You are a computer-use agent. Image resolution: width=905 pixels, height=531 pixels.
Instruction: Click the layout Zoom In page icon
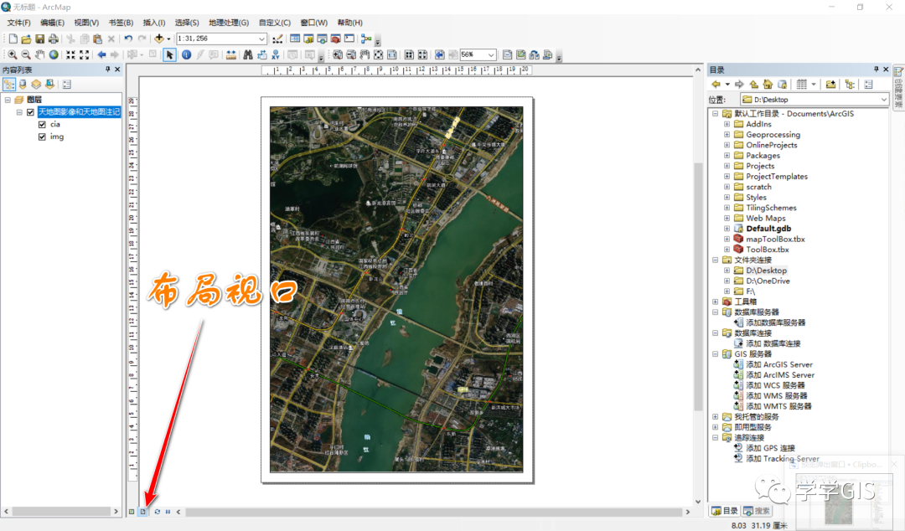[337, 54]
